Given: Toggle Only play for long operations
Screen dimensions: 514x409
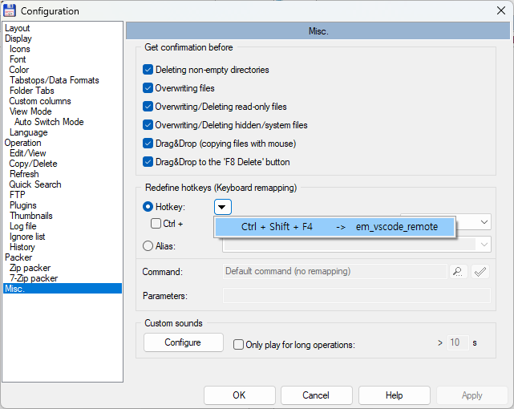Looking at the screenshot, I should pyautogui.click(x=238, y=344).
